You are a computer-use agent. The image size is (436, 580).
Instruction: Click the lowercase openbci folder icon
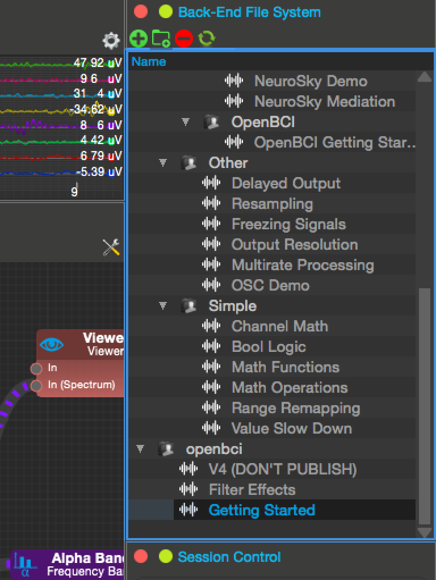coord(166,449)
